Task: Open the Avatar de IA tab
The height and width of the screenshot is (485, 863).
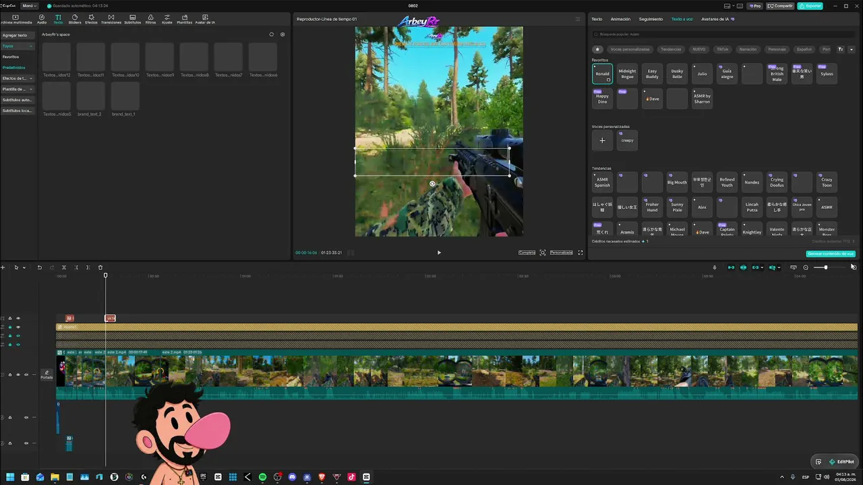Action: [x=205, y=19]
